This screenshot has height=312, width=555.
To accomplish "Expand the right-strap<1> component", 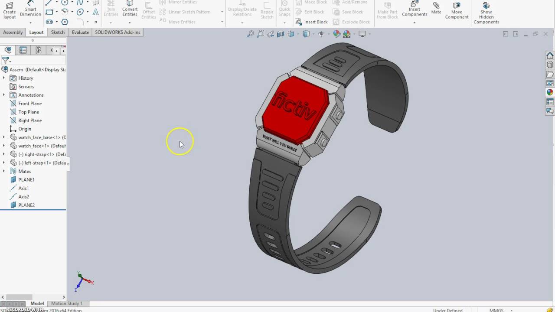I will coord(4,154).
